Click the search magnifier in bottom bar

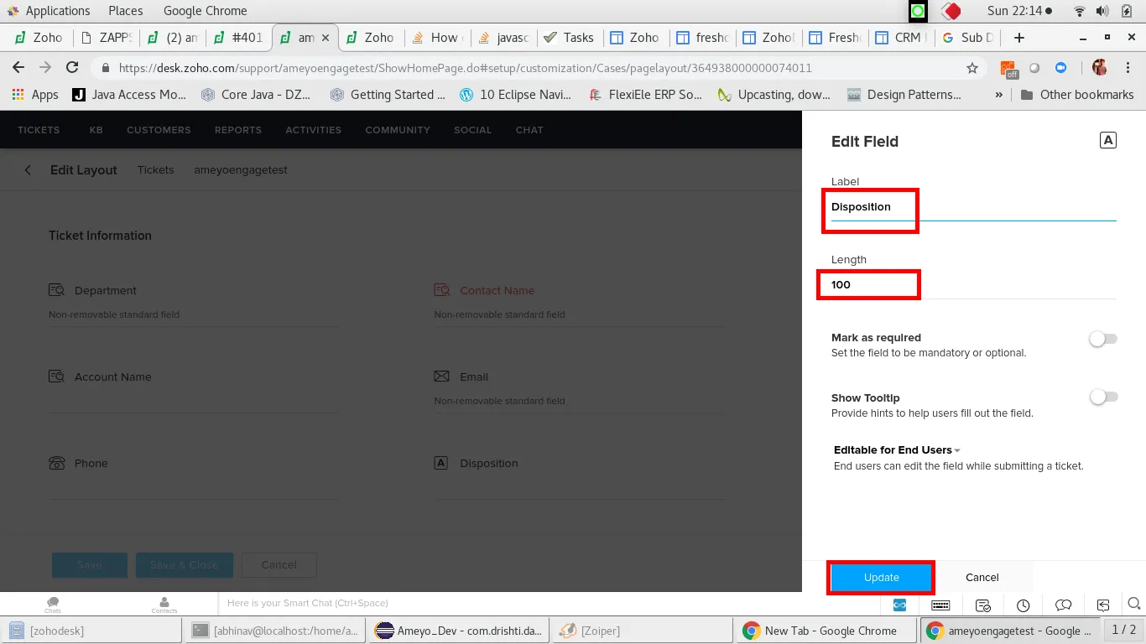coord(1134,603)
